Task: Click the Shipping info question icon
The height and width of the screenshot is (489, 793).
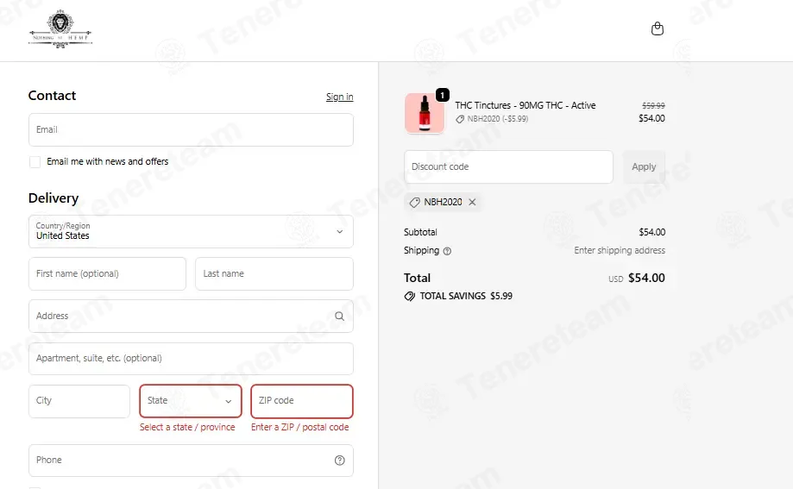Action: (x=447, y=251)
